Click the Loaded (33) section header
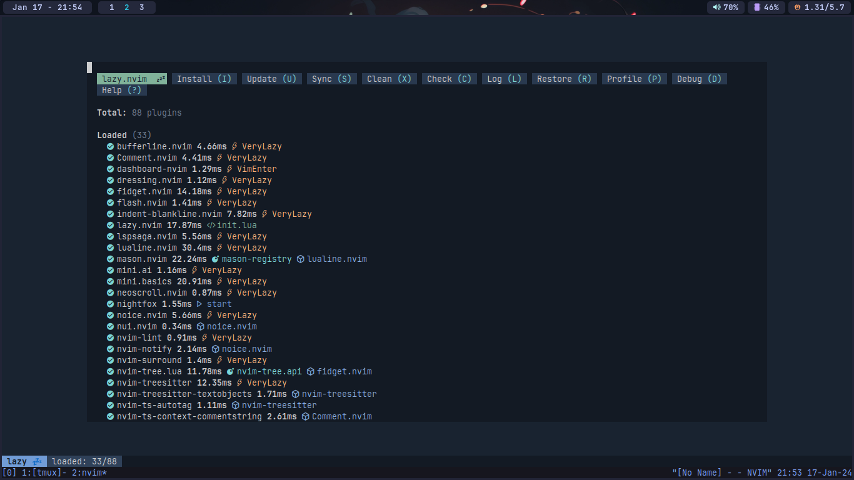 tap(124, 135)
